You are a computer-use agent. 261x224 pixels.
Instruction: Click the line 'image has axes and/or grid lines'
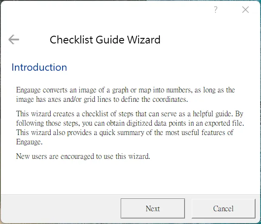(102, 100)
